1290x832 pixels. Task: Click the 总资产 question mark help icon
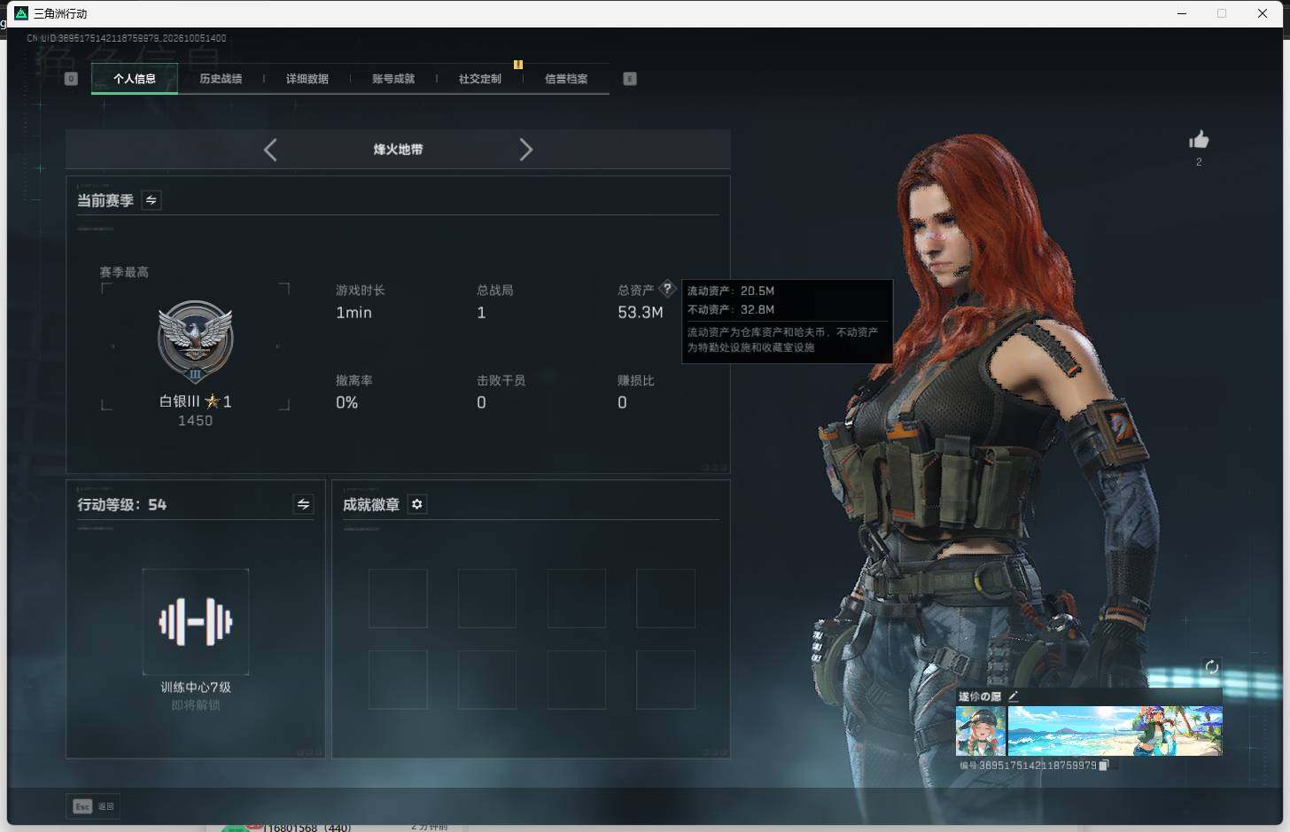667,289
